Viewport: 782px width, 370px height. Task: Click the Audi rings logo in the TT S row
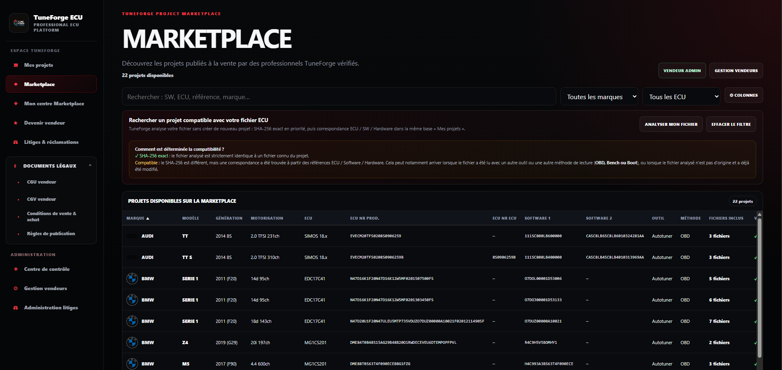coord(132,257)
